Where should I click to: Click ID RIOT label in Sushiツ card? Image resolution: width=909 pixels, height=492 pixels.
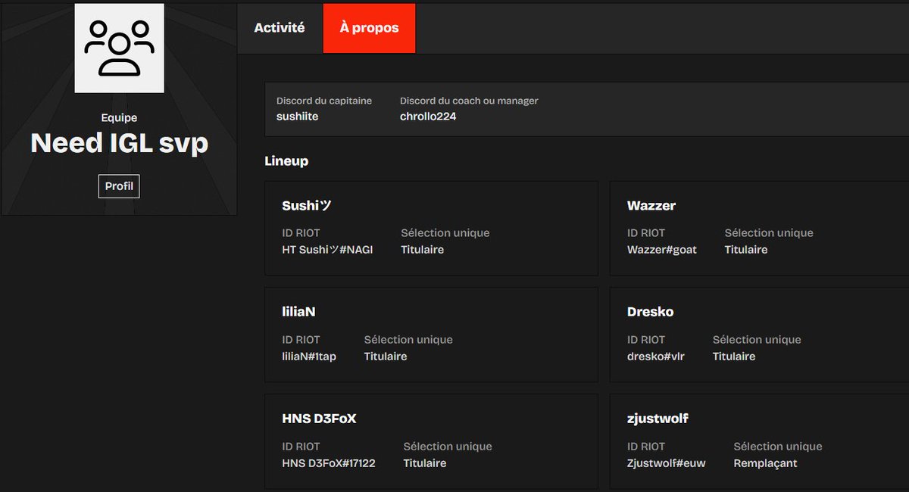[301, 233]
